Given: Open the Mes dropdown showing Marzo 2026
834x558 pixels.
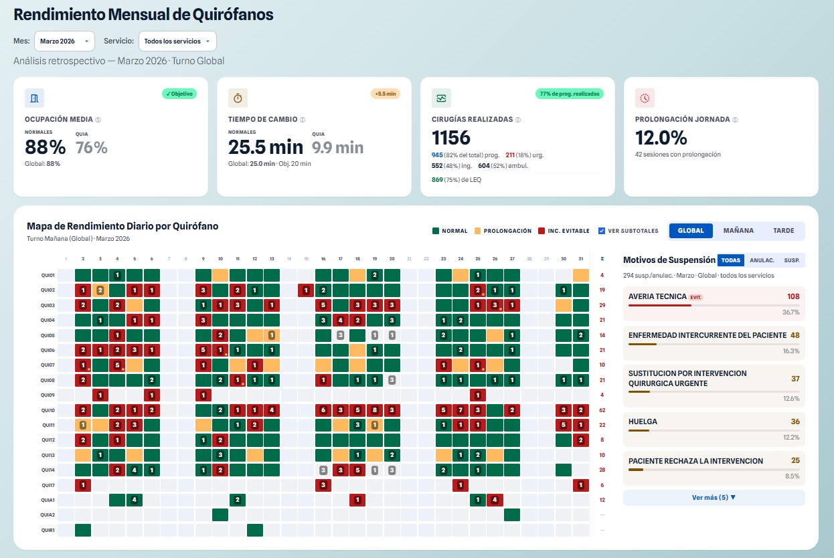Looking at the screenshot, I should pos(64,41).
